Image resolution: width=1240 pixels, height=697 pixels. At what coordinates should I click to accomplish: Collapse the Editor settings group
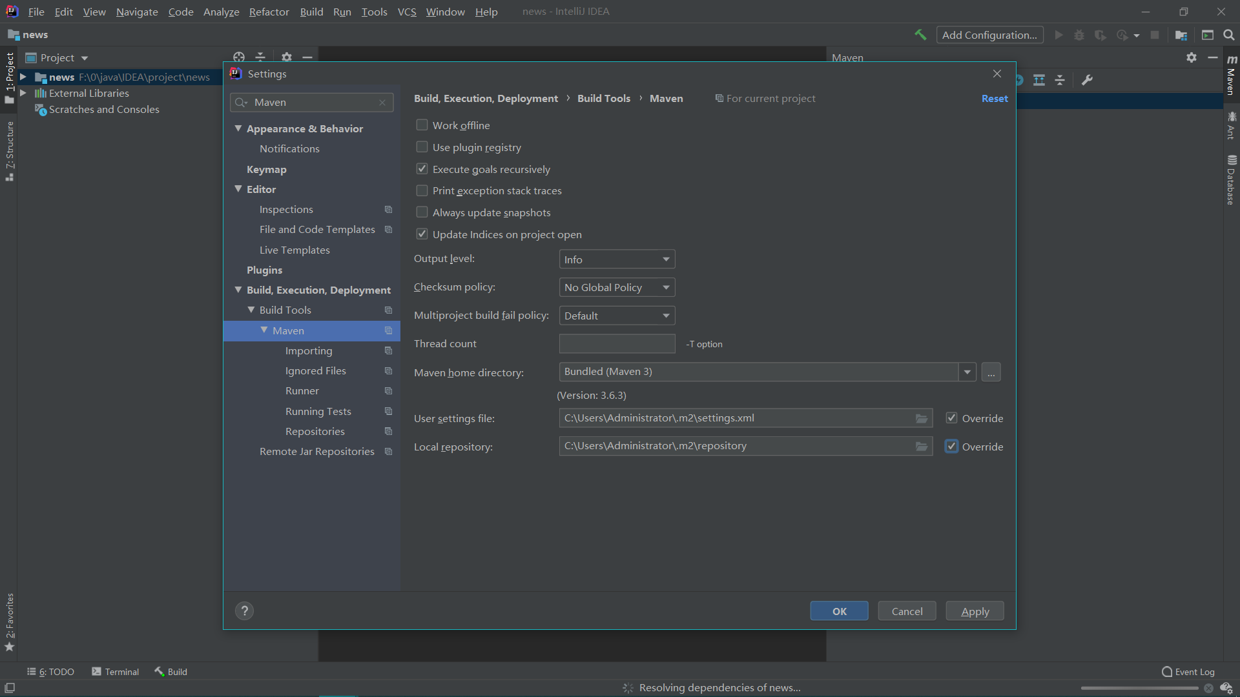click(238, 189)
